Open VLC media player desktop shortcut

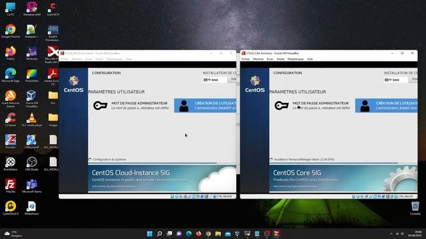tap(32, 119)
